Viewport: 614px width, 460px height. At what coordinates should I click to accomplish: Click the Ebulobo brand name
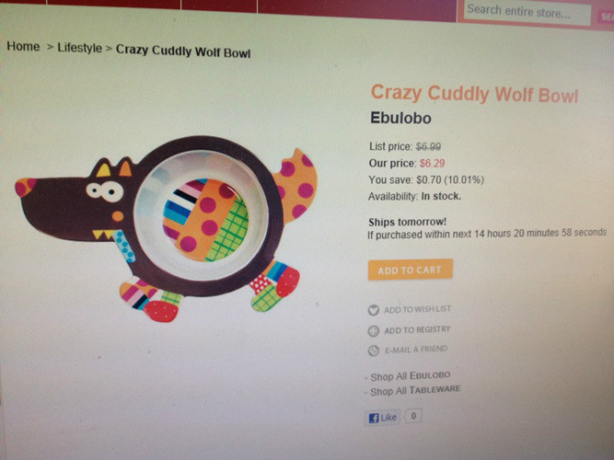click(400, 118)
